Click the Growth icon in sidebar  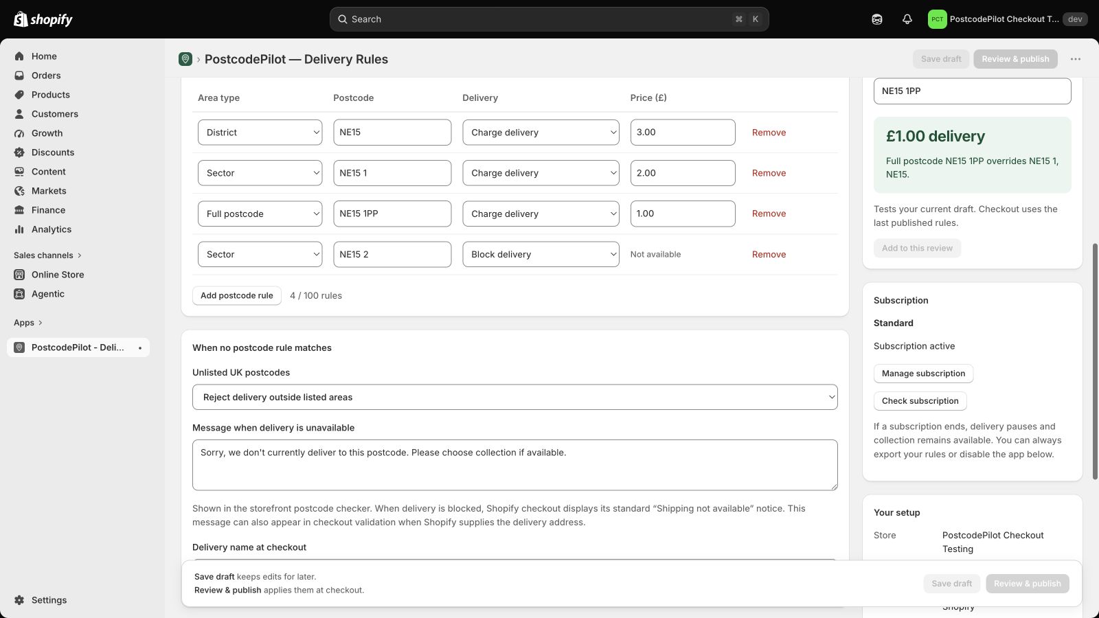click(19, 133)
